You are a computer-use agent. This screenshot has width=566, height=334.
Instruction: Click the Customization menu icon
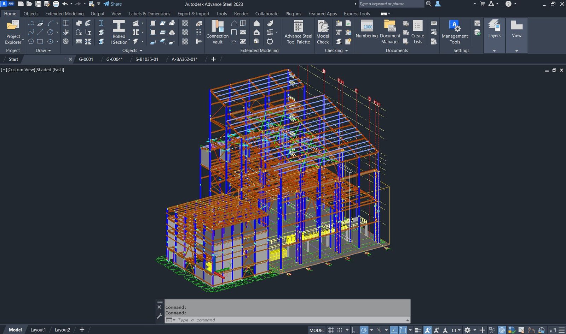pos(561,330)
